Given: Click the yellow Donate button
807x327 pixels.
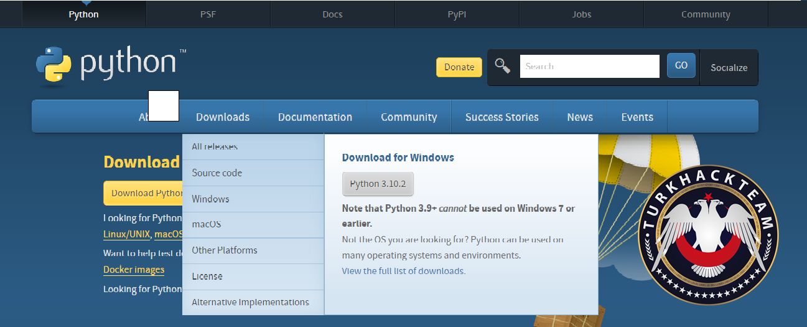Looking at the screenshot, I should point(459,67).
